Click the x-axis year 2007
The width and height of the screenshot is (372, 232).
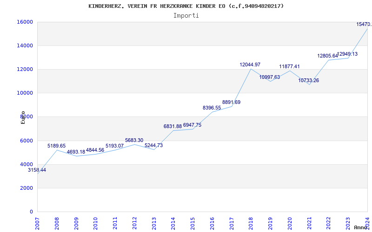pyautogui.click(x=37, y=224)
